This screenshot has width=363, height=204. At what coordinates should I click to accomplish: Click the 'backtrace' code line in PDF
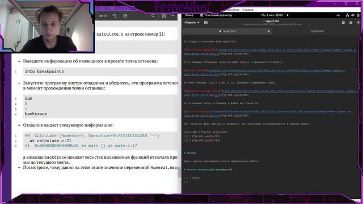click(x=36, y=114)
